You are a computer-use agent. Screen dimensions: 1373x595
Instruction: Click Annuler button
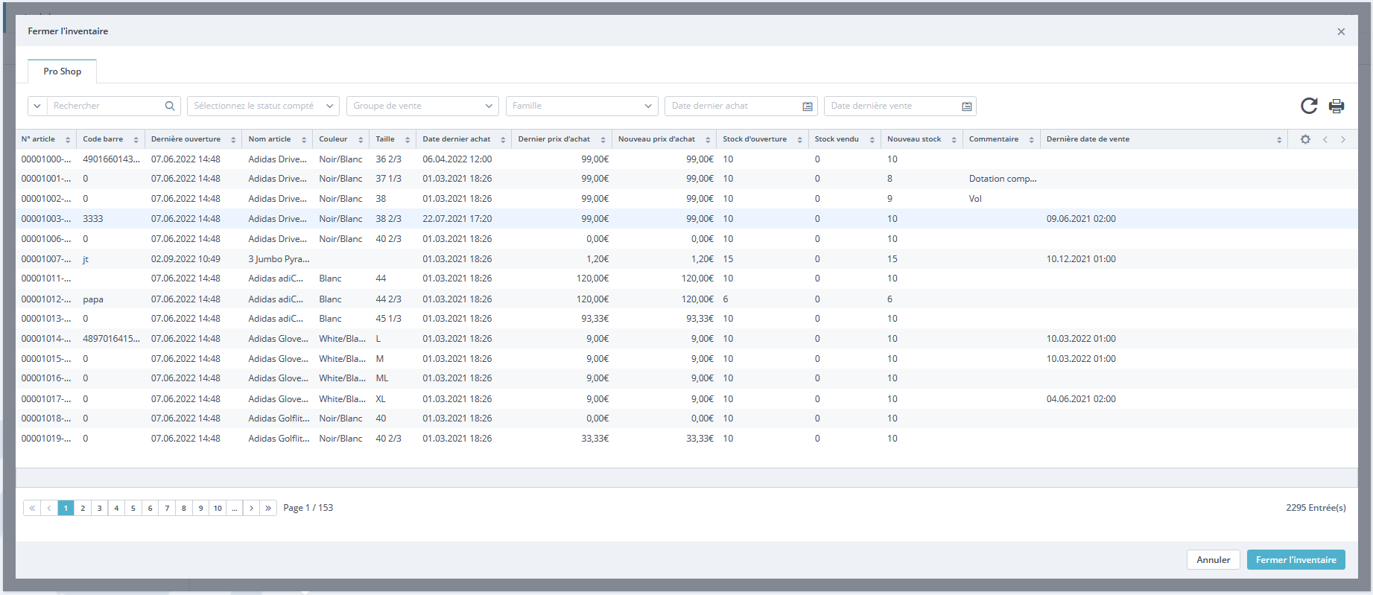click(1214, 560)
